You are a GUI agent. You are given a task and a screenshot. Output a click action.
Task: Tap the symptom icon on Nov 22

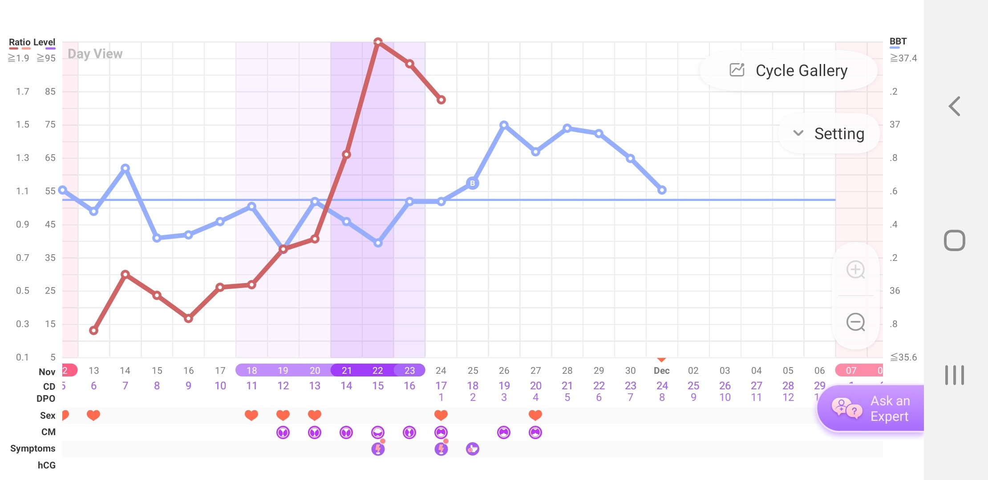(378, 449)
